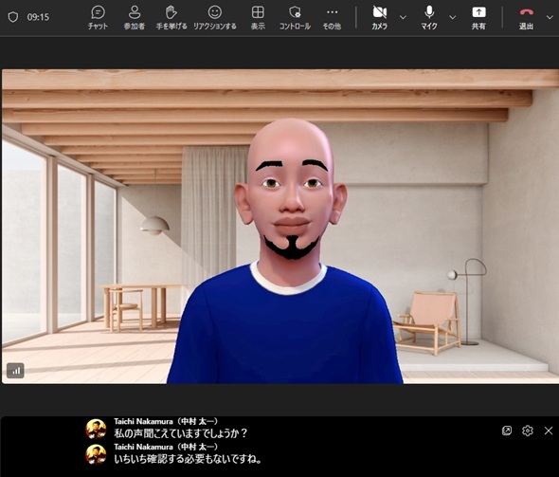Check the network quality signal icon
Screen dimensions: 559x477
[16, 371]
